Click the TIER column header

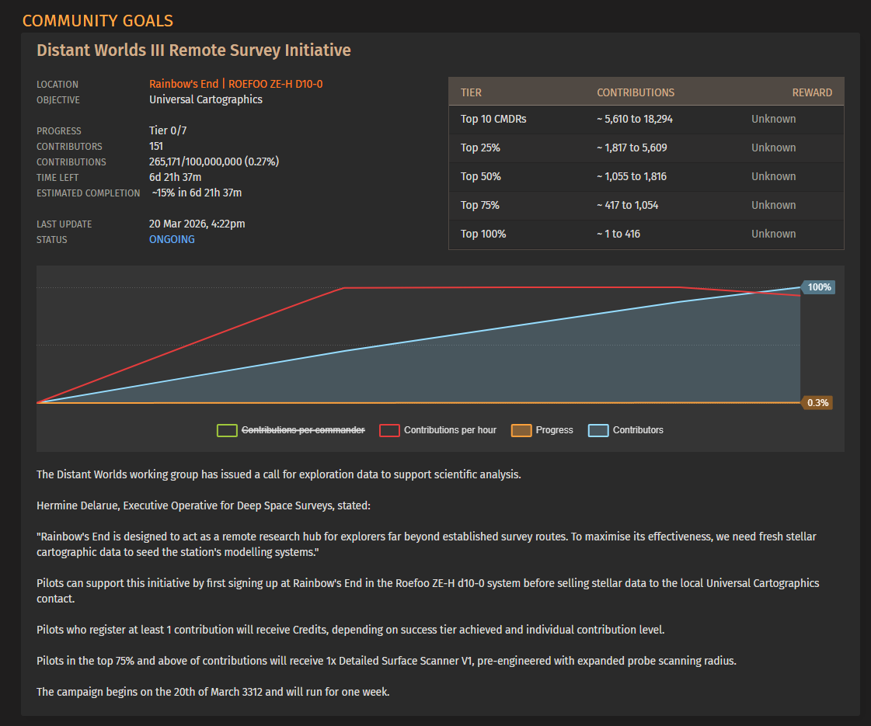coord(471,92)
